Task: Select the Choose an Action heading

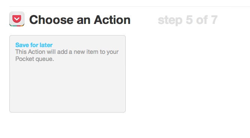Action: click(x=80, y=20)
